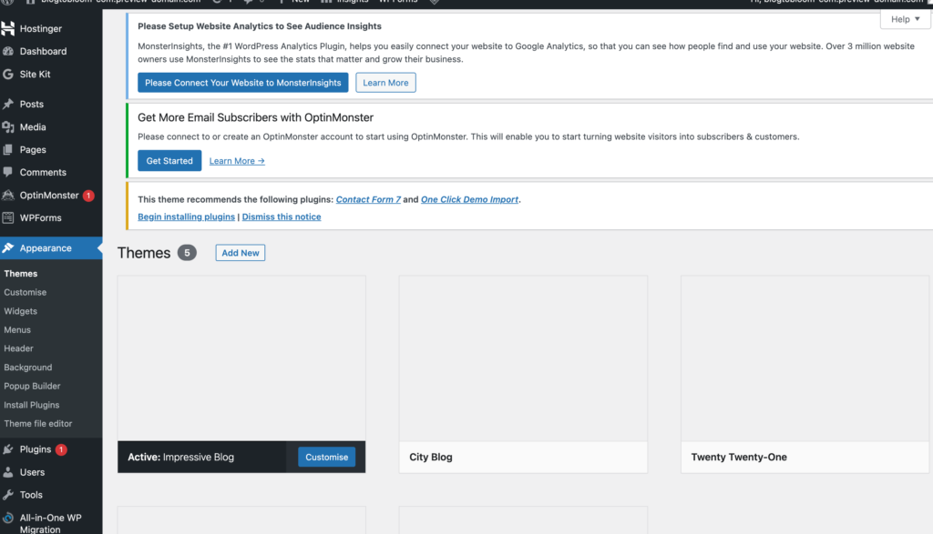Click Customise on the active Impressive Blog theme
This screenshot has width=933, height=534.
coord(327,457)
